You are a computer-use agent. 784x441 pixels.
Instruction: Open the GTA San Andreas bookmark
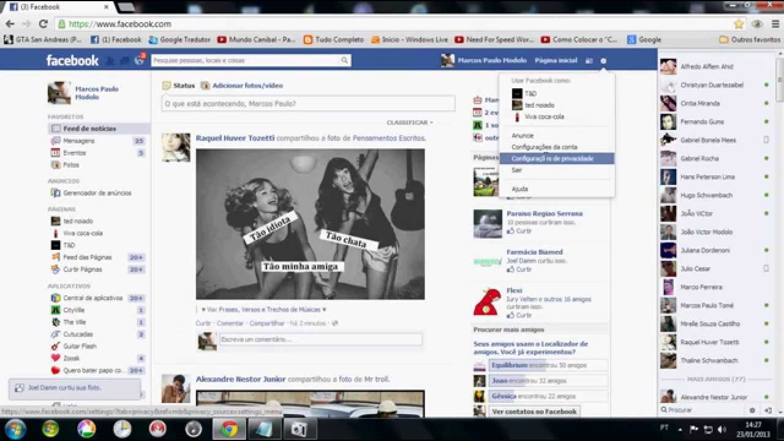coord(43,40)
